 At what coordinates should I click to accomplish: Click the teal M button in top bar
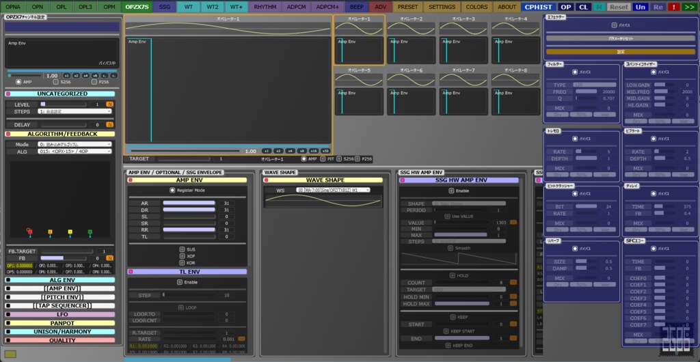pyautogui.click(x=599, y=7)
